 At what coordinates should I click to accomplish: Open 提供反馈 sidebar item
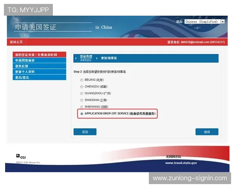[40, 66]
